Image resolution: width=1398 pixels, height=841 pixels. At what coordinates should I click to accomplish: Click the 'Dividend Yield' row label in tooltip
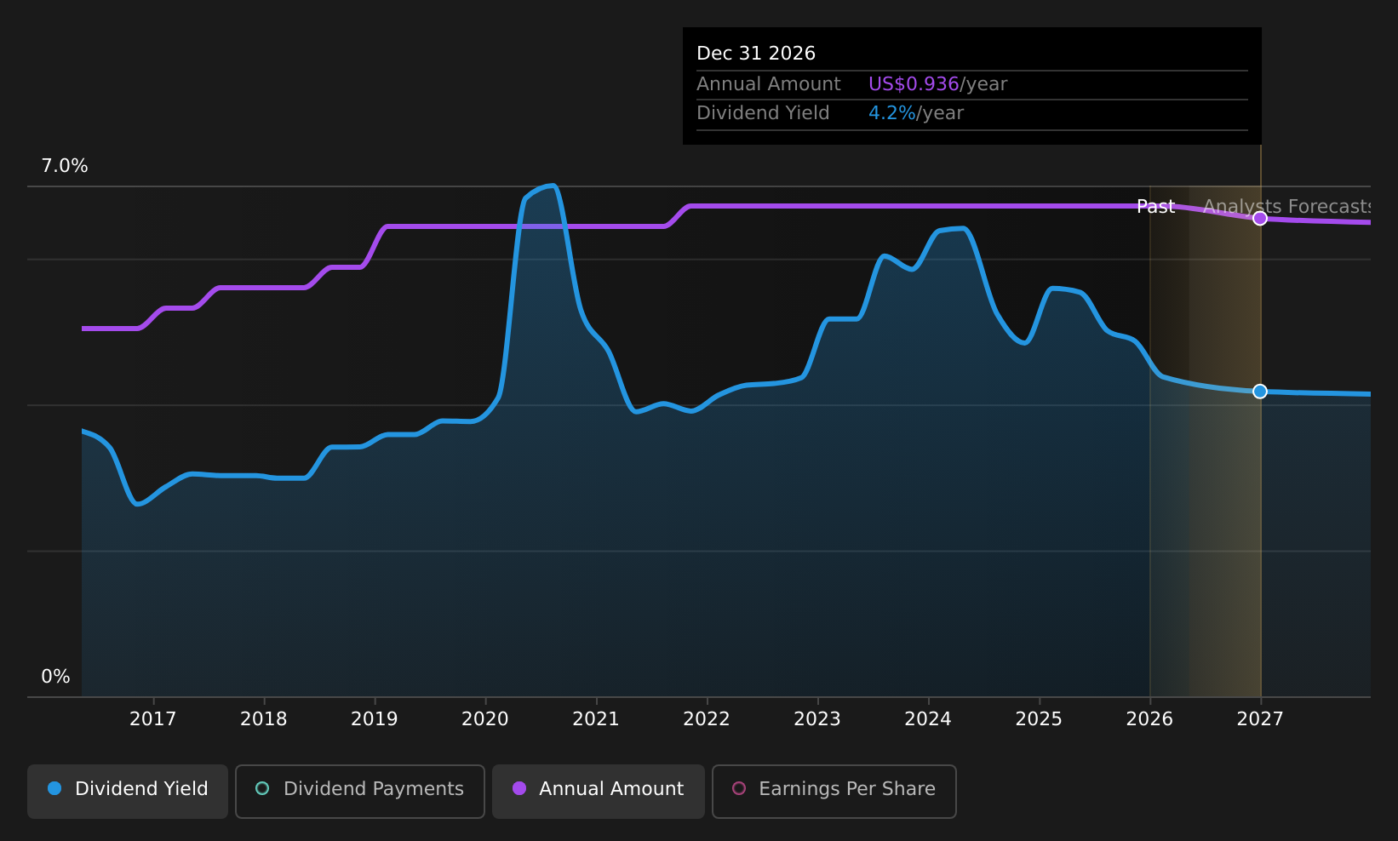[763, 113]
